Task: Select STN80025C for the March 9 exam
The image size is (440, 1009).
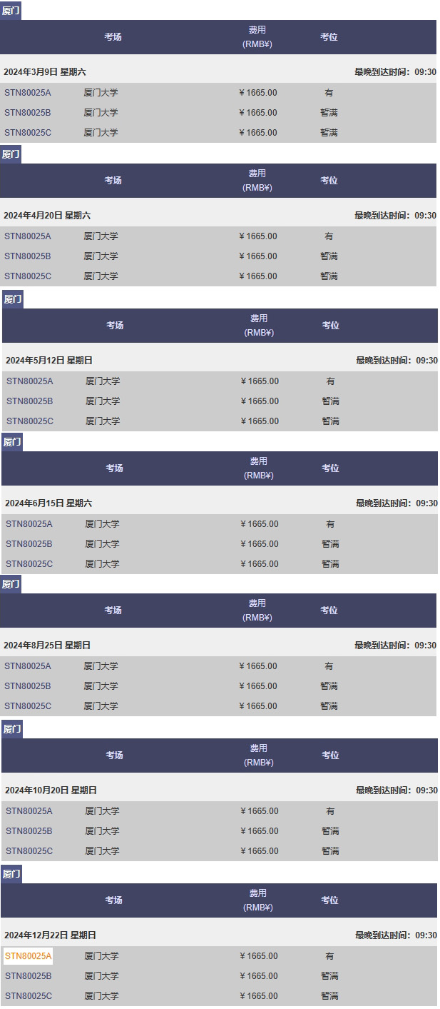Action: tap(28, 133)
